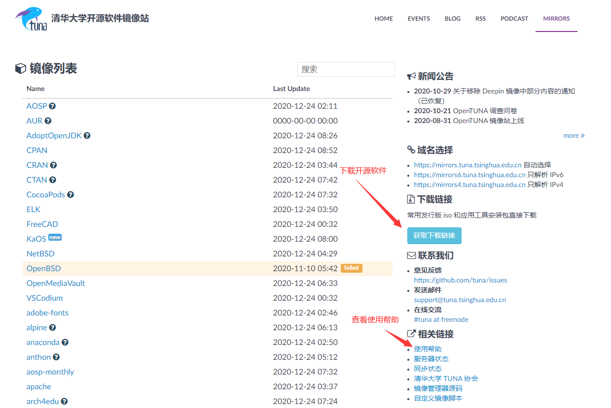Screen dimensions: 611x408
Task: Open the KaOS mirror link
Action: 36,239
